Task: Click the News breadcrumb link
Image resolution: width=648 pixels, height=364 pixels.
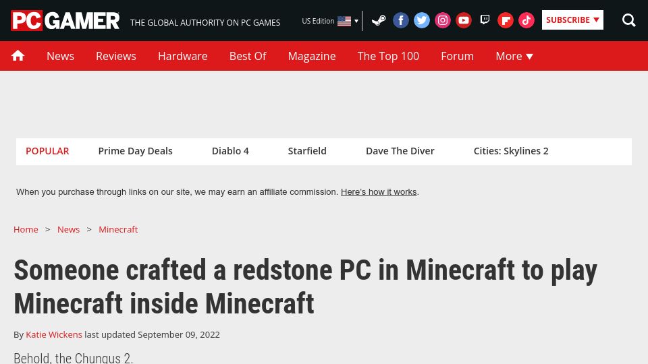Action: pyautogui.click(x=68, y=229)
